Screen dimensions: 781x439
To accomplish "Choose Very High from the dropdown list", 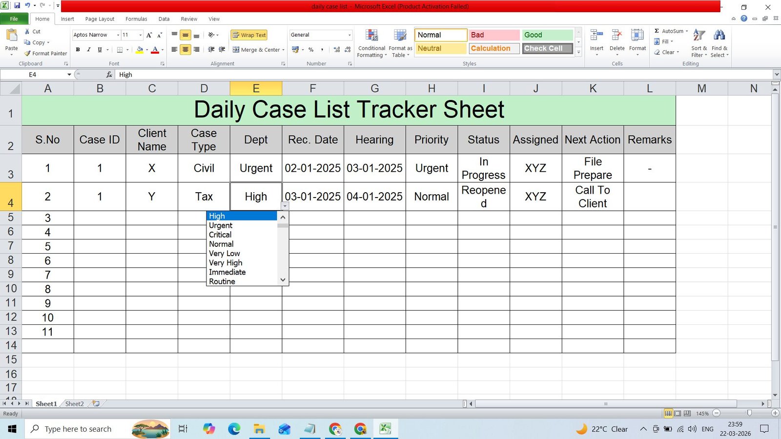I will [242, 263].
